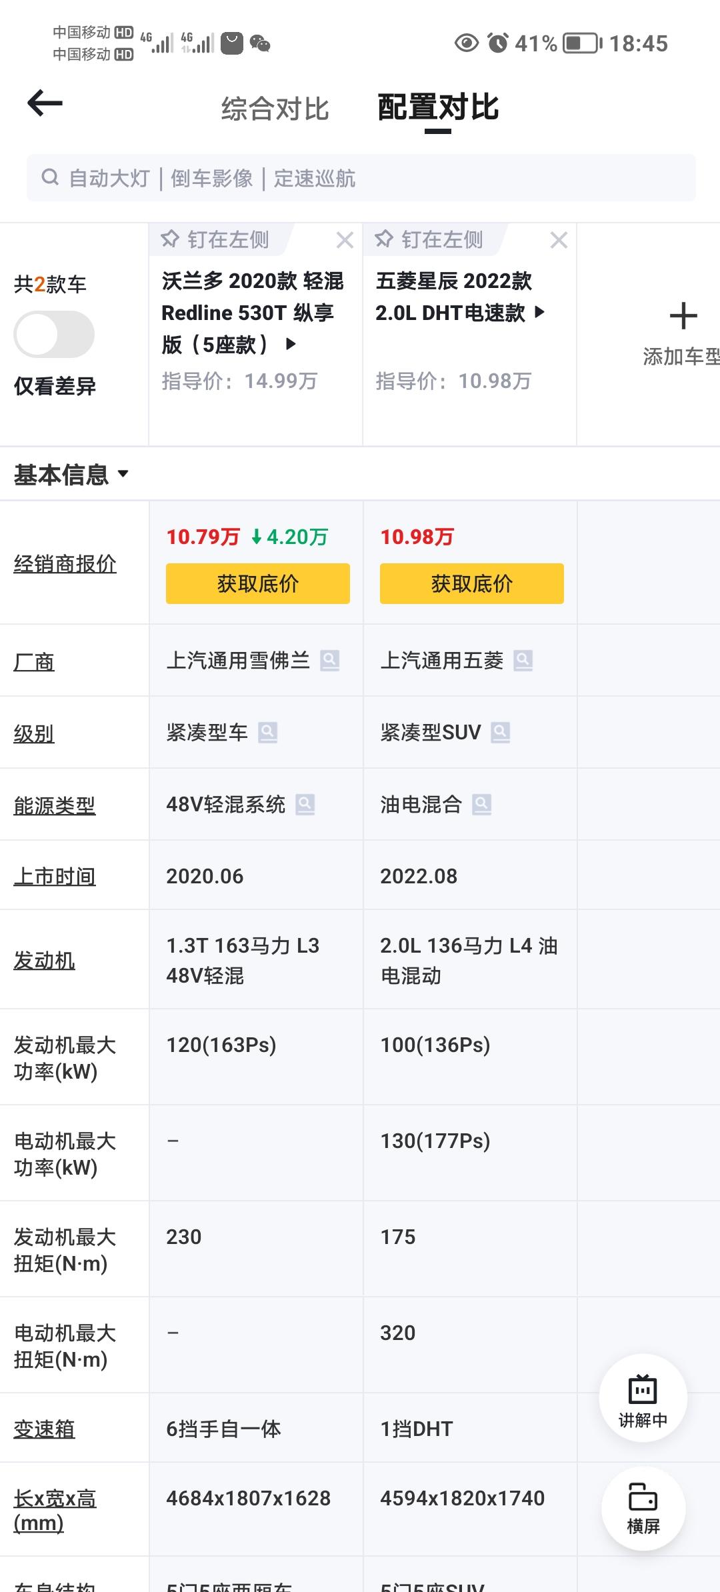Image resolution: width=720 pixels, height=1592 pixels.
Task: Tap the 讲解中 live explanation button
Action: coord(643,1399)
